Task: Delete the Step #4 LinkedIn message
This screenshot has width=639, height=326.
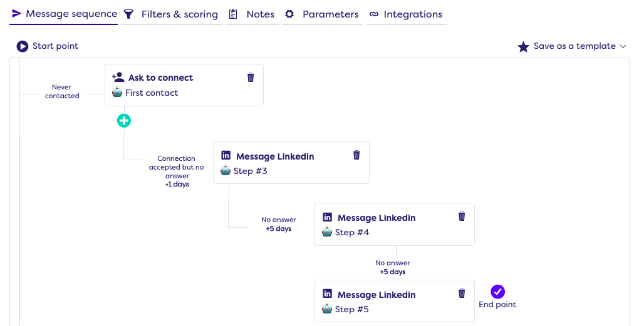Action: [x=462, y=216]
